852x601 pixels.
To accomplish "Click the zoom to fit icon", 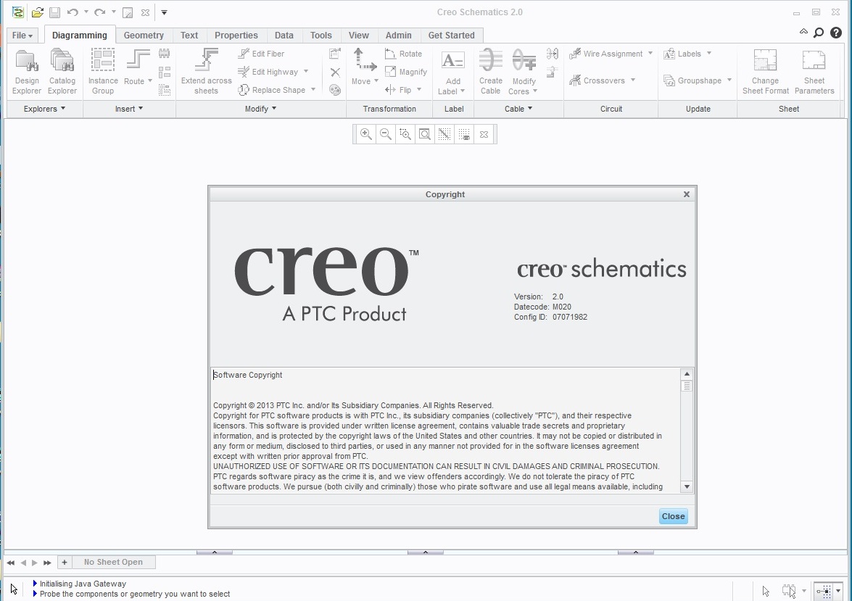I will [x=425, y=134].
